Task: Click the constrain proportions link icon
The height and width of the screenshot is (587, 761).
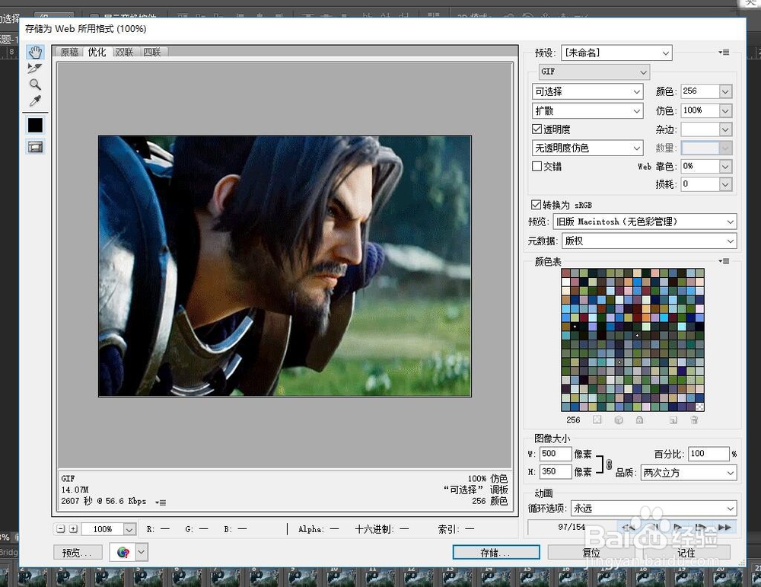Action: (x=609, y=464)
